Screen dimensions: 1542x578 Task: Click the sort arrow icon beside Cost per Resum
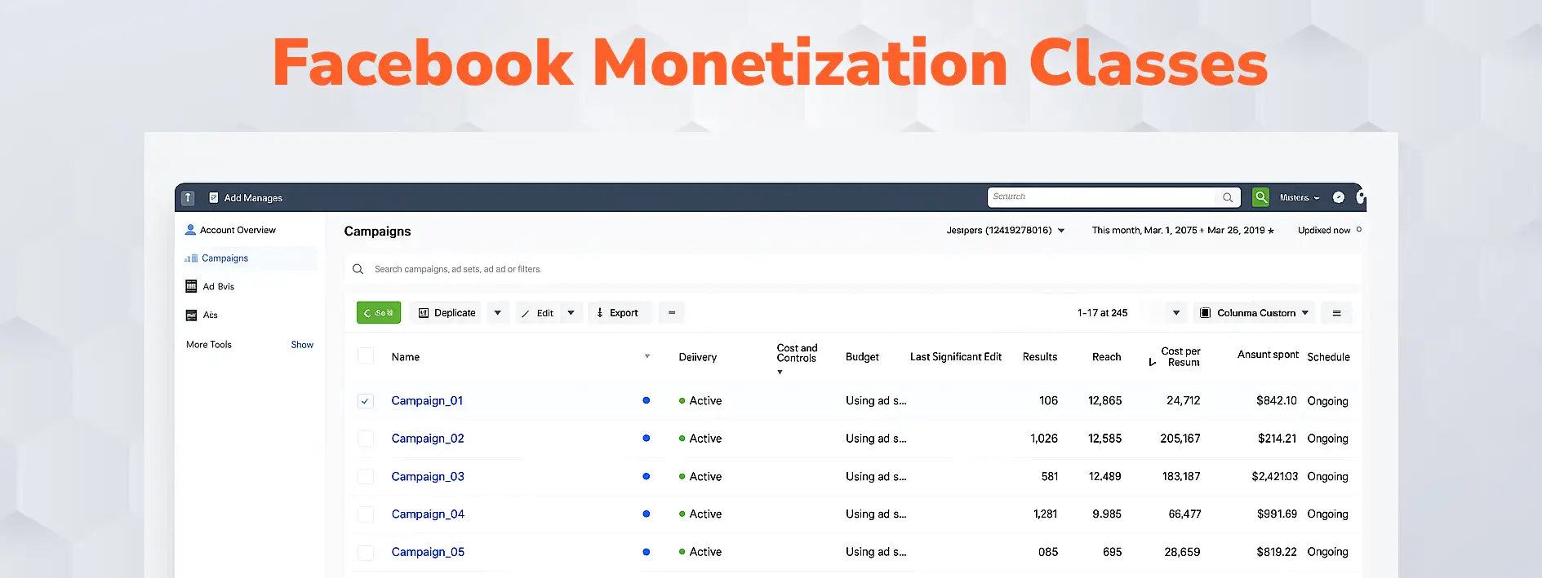click(1153, 362)
